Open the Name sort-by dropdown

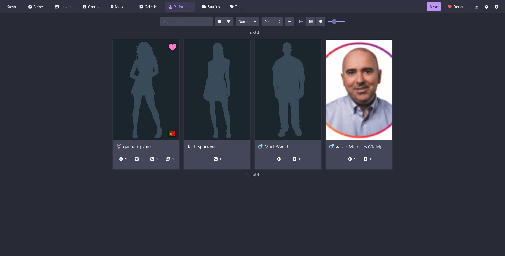coord(243,22)
